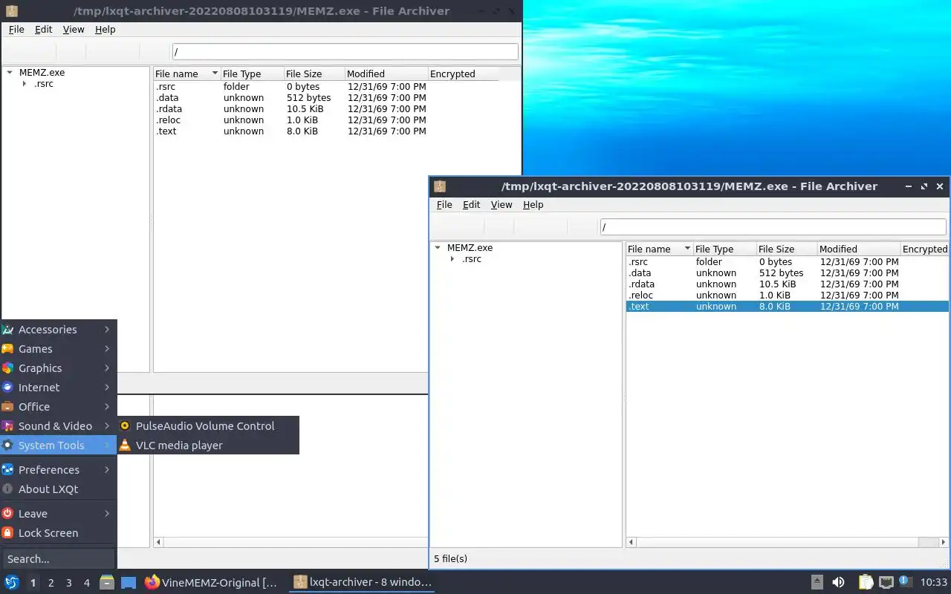Viewport: 951px width, 594px height.
Task: Activate the lxqt-archiver taskbar group
Action: click(x=362, y=583)
